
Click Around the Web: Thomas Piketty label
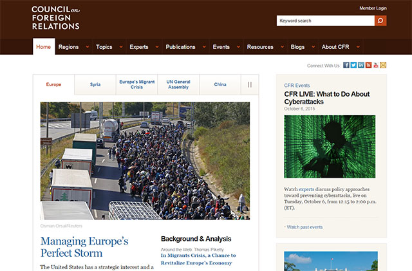click(192, 250)
